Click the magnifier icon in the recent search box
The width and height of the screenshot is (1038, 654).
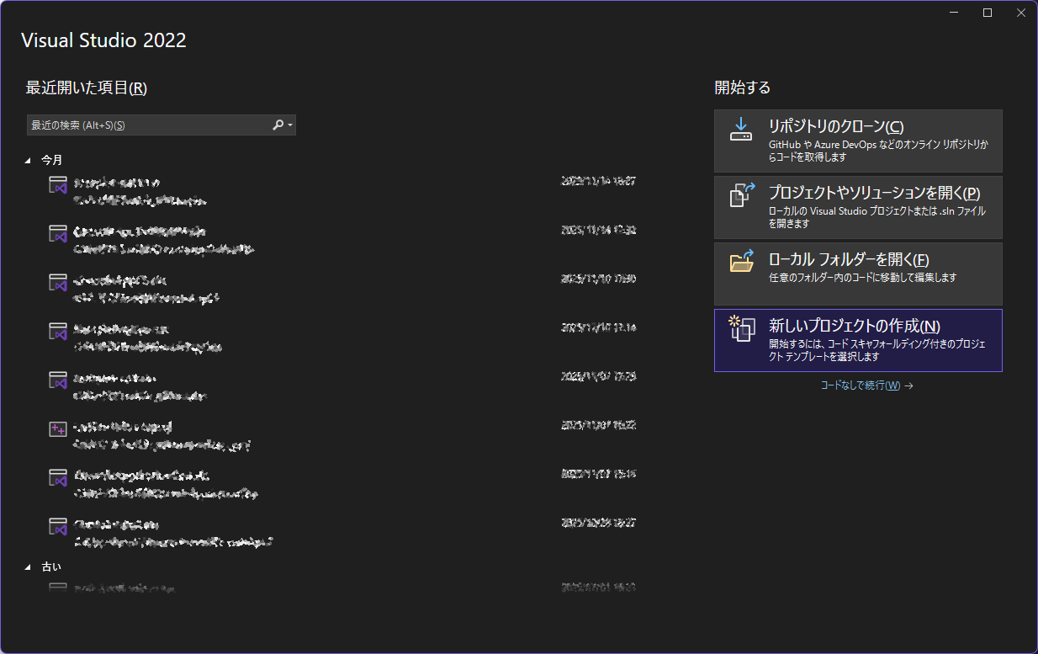pos(278,125)
